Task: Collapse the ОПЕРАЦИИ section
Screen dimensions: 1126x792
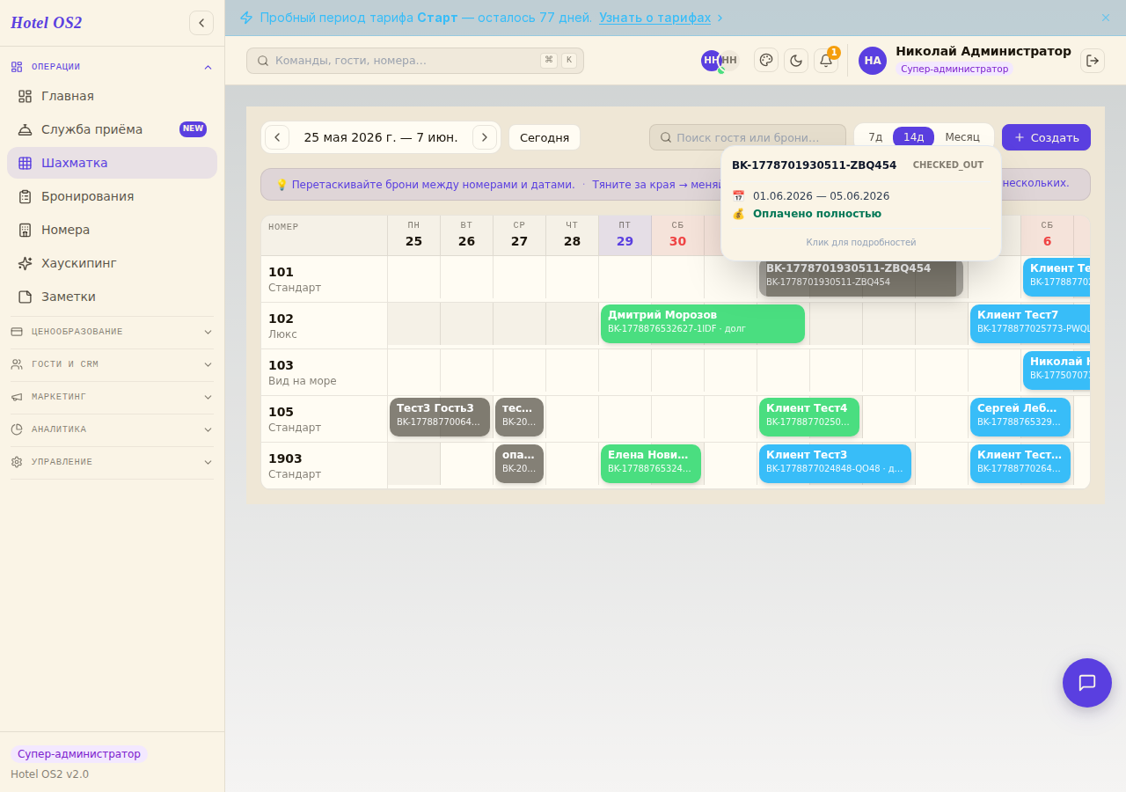Action: [x=112, y=67]
